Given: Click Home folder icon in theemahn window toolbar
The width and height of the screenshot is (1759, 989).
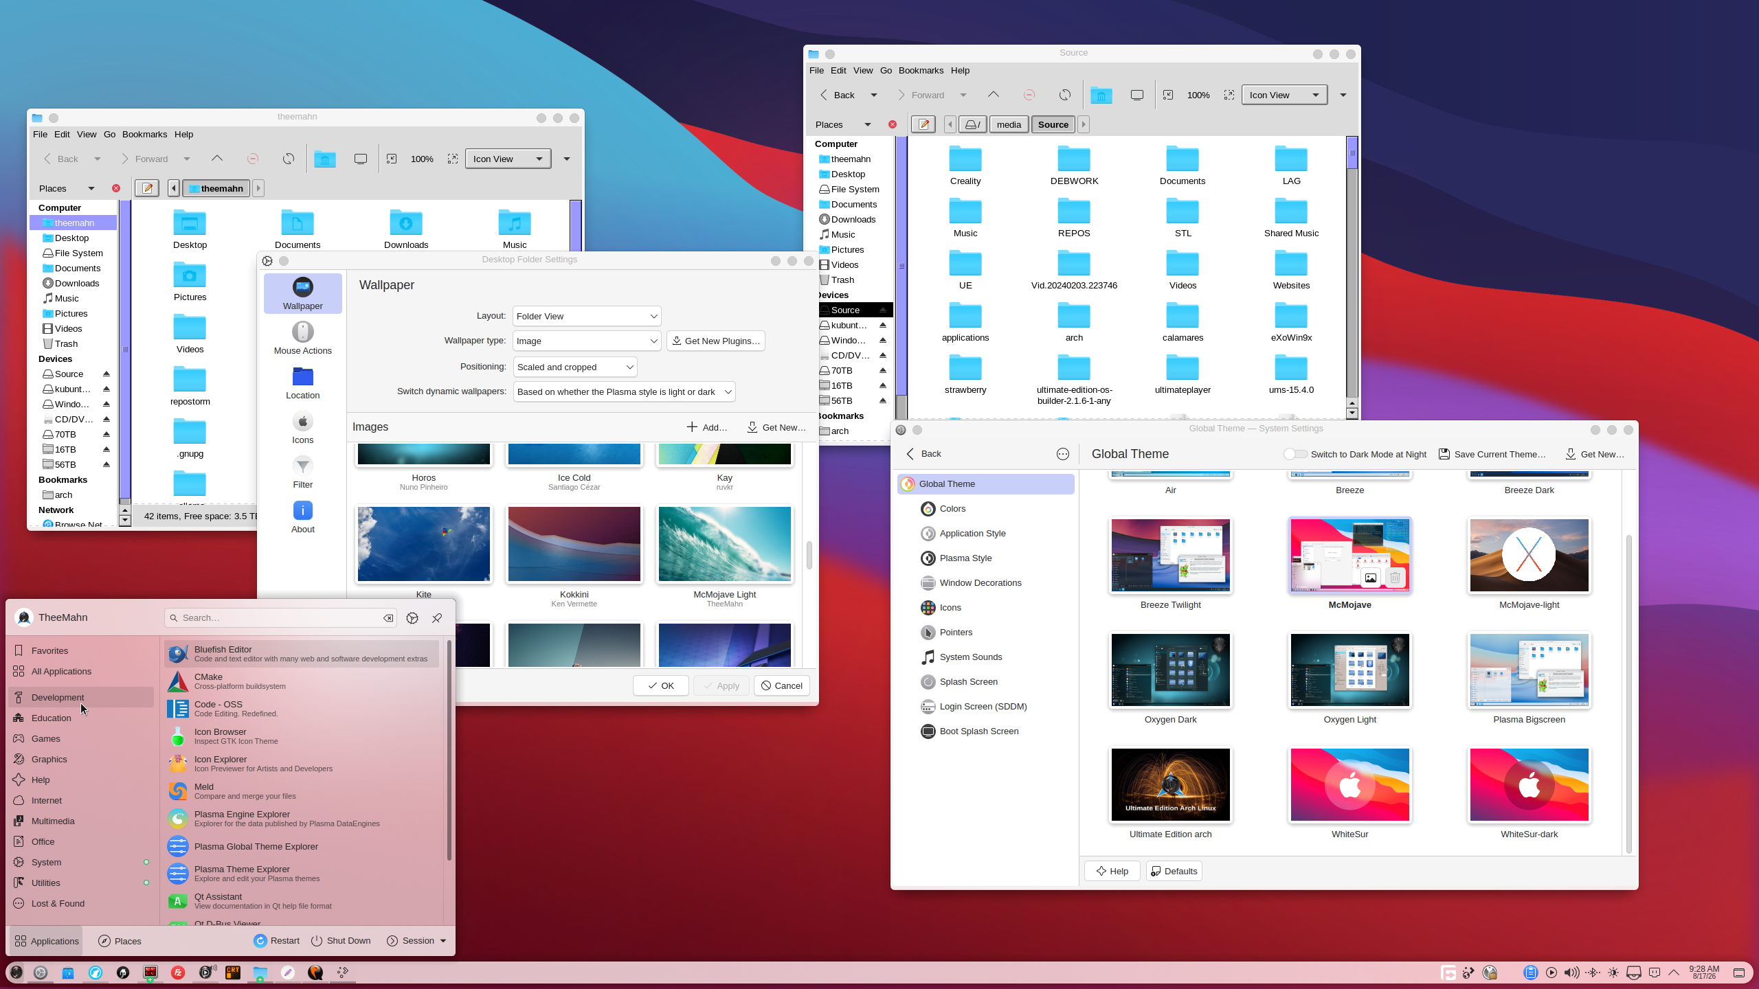Looking at the screenshot, I should [325, 159].
